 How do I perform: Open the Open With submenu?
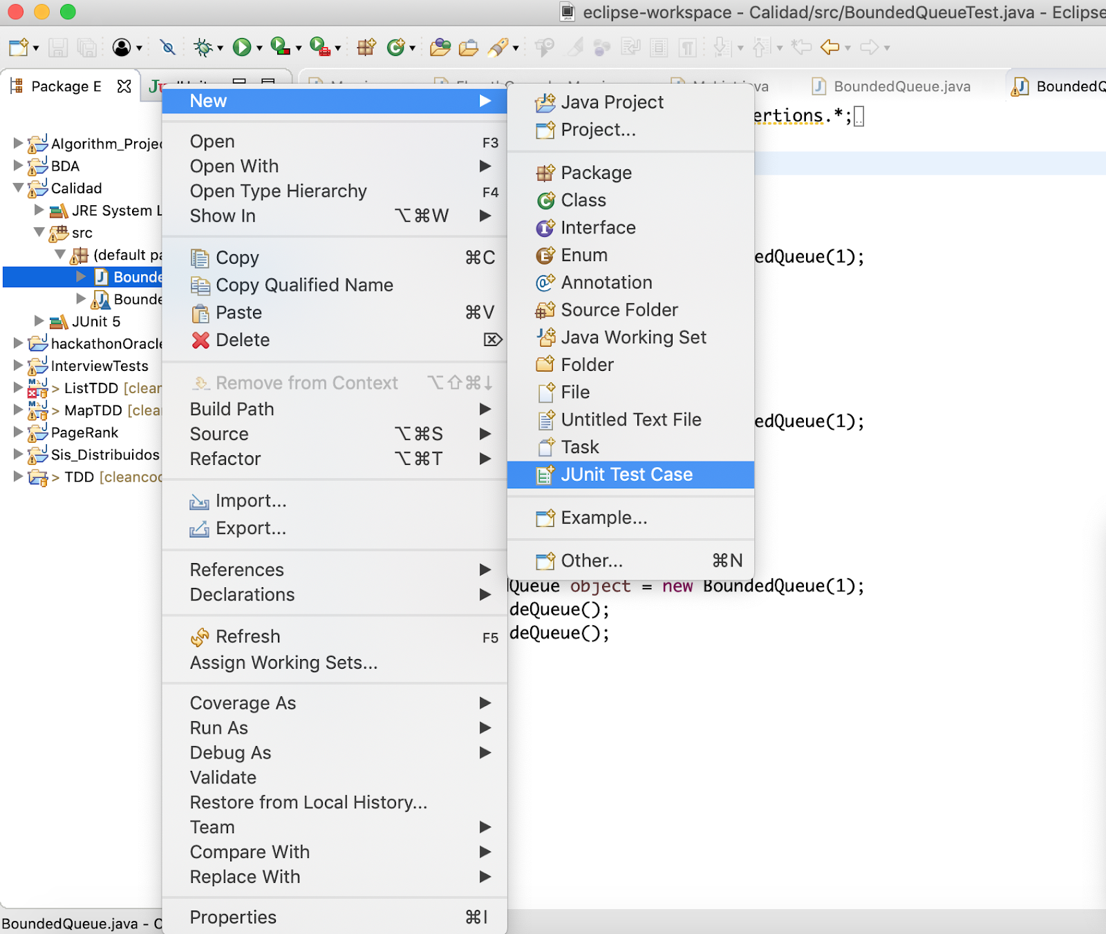[234, 166]
